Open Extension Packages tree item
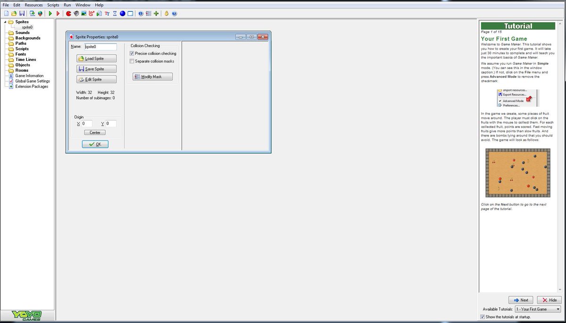566x323 pixels. pyautogui.click(x=32, y=86)
